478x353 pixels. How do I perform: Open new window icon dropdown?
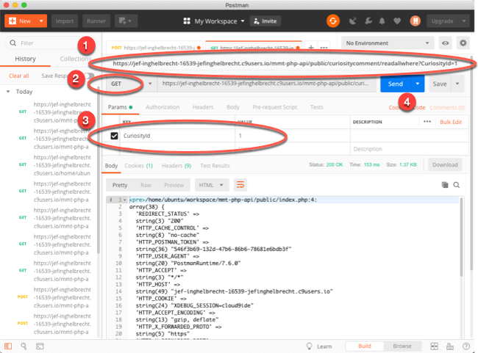(x=126, y=21)
